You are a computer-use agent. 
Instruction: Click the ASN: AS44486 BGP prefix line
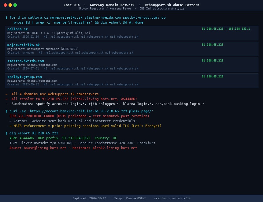pos(63,138)
